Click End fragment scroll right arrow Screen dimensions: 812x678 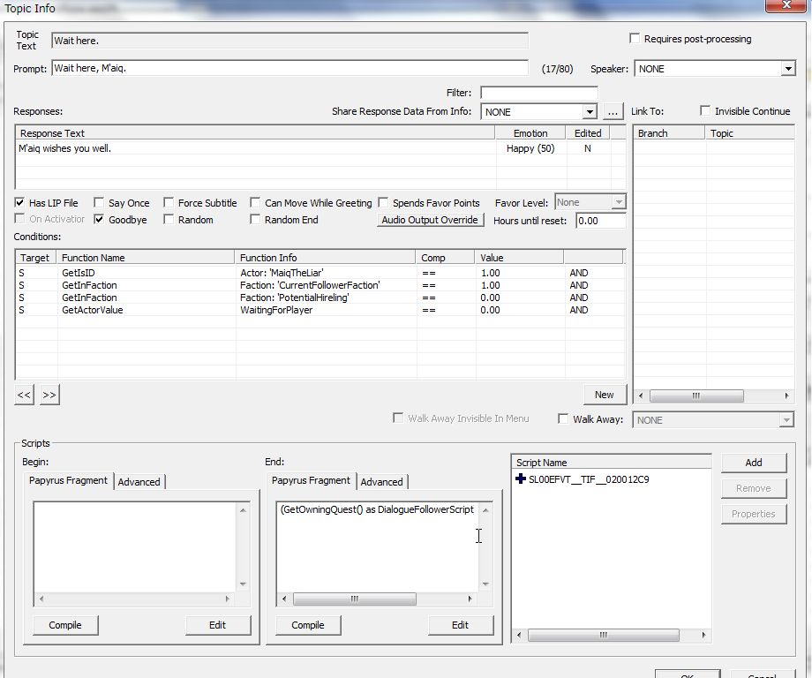pyautogui.click(x=470, y=599)
